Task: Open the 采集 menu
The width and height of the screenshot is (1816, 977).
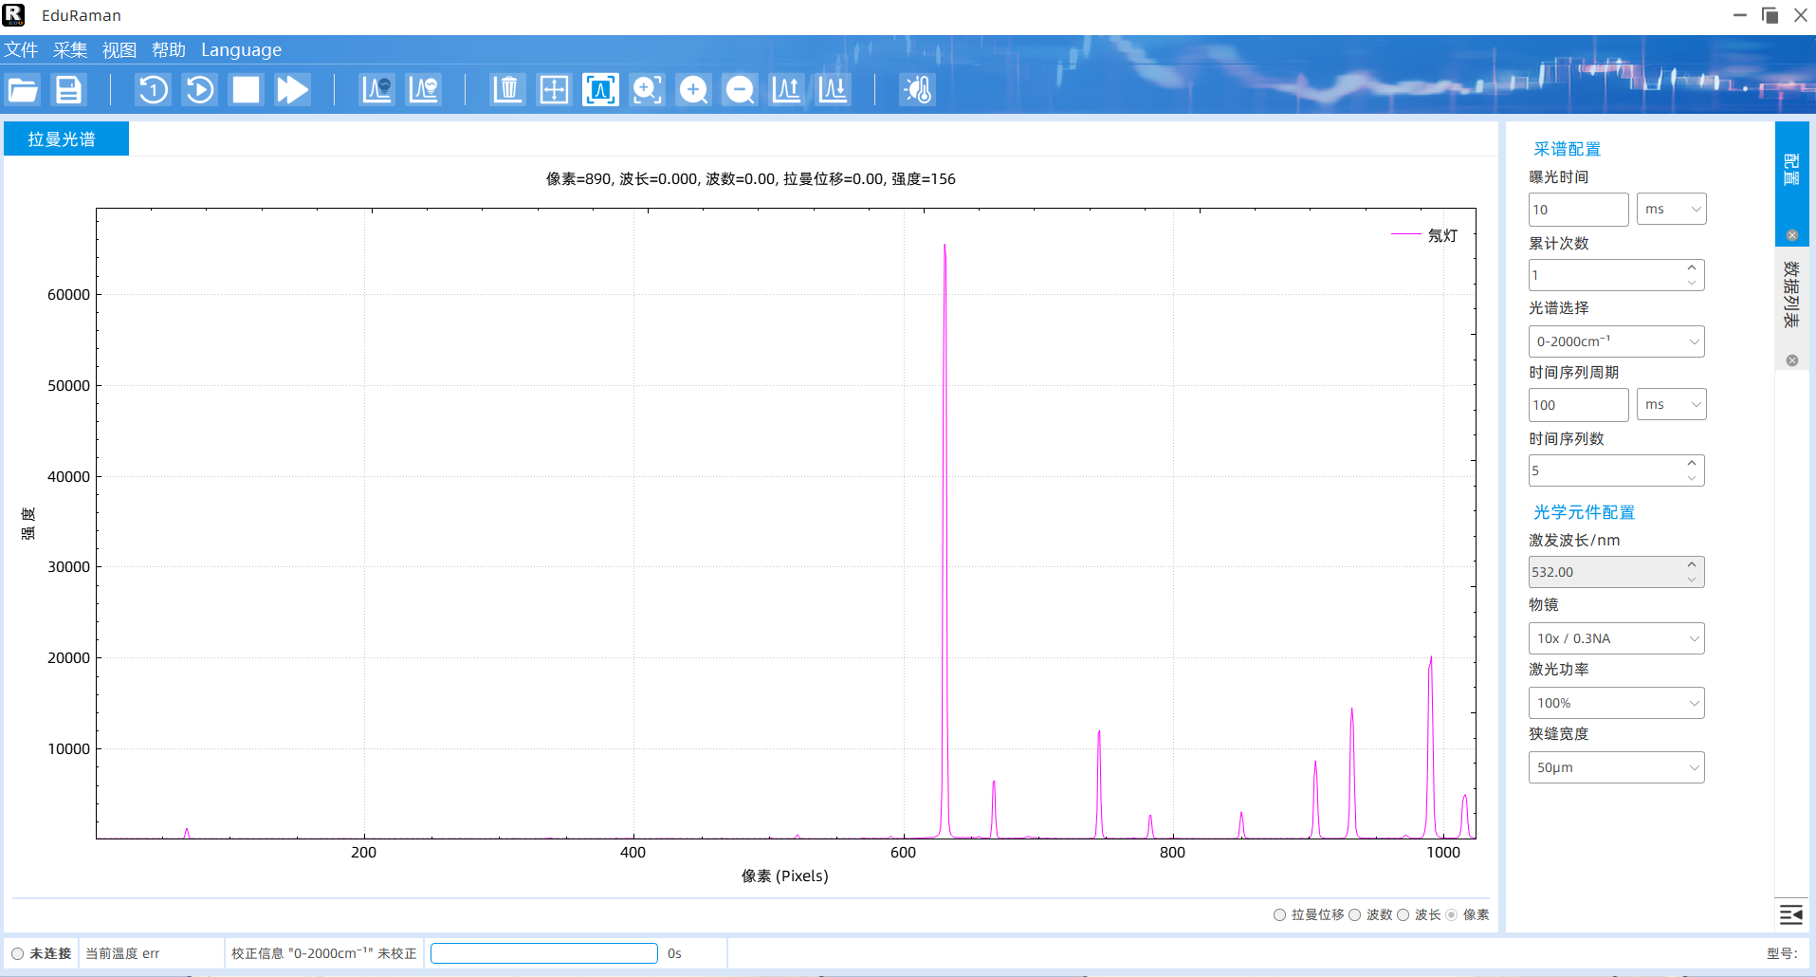Action: pos(70,50)
